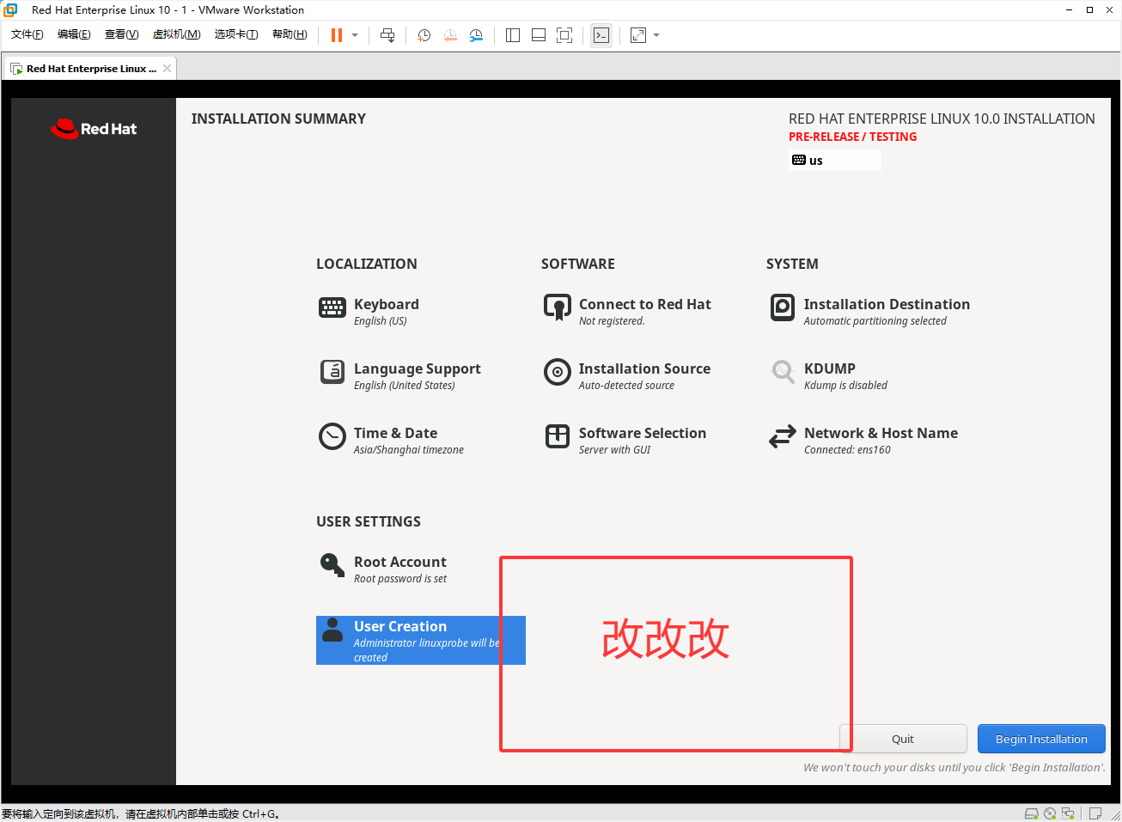Send Ctrl+Alt+Del to the virtual machine
Viewport: 1122px width, 822px height.
tap(387, 35)
